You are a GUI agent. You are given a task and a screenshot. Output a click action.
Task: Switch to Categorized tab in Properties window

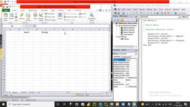point(126,57)
